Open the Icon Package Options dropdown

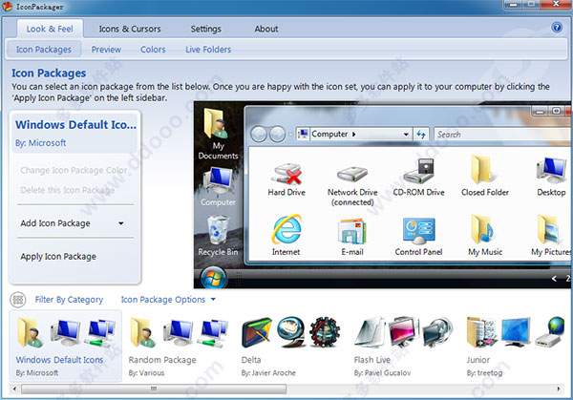click(x=168, y=300)
